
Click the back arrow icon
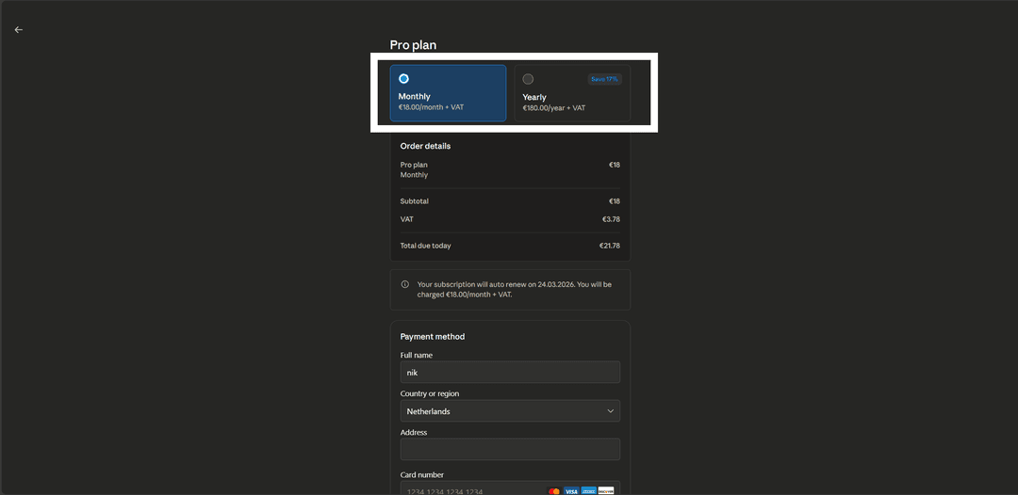click(18, 29)
